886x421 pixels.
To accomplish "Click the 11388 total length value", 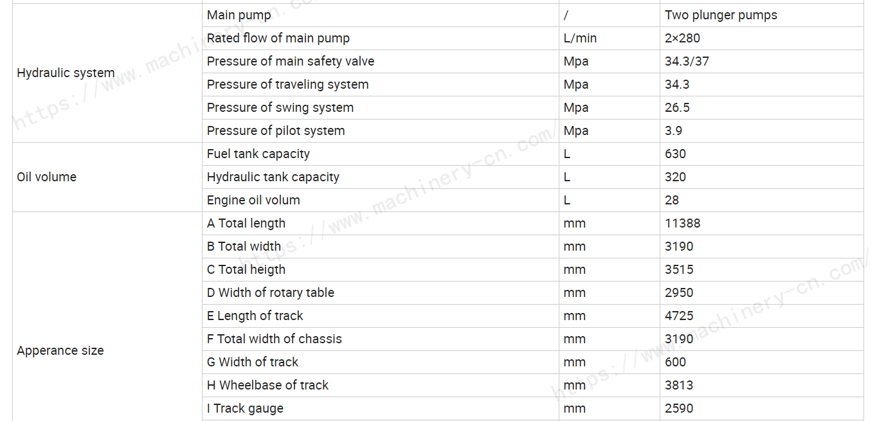I will 682,223.
